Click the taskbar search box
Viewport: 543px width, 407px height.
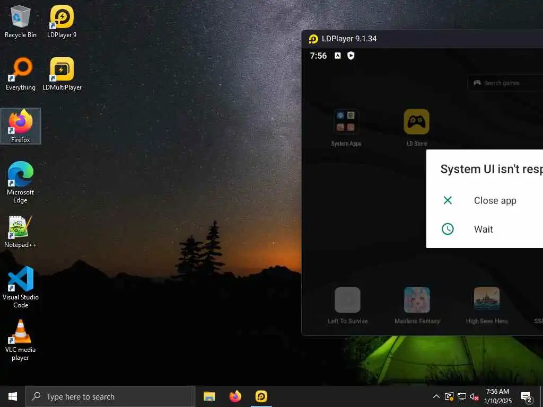tap(110, 396)
